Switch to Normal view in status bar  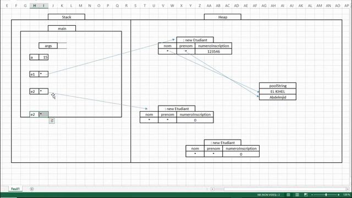click(x=288, y=195)
